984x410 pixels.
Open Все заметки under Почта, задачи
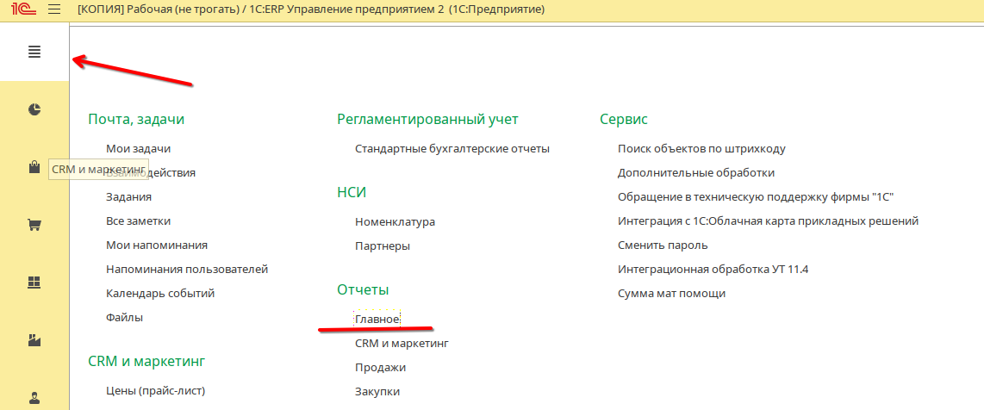click(x=138, y=221)
